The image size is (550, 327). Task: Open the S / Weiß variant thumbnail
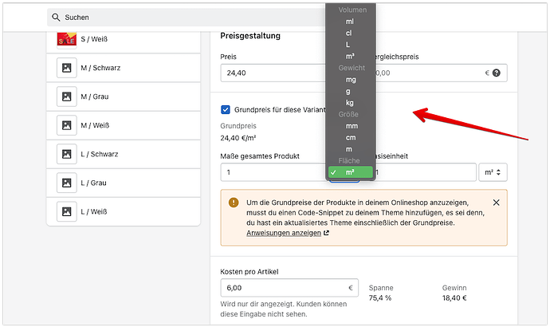pyautogui.click(x=66, y=37)
